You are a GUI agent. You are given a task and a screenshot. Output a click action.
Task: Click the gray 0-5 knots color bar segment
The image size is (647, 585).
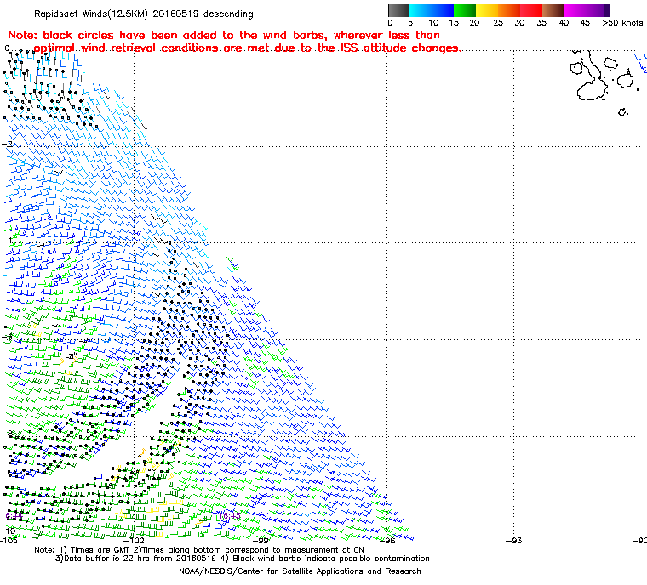(x=398, y=10)
